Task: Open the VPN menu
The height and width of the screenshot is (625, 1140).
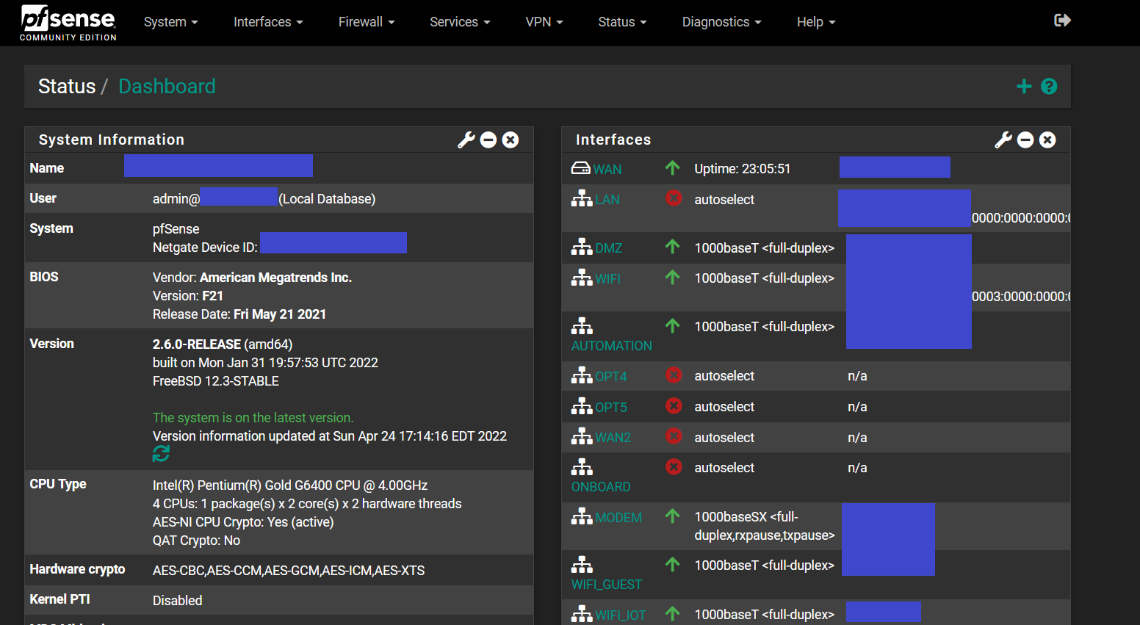Action: coord(544,22)
